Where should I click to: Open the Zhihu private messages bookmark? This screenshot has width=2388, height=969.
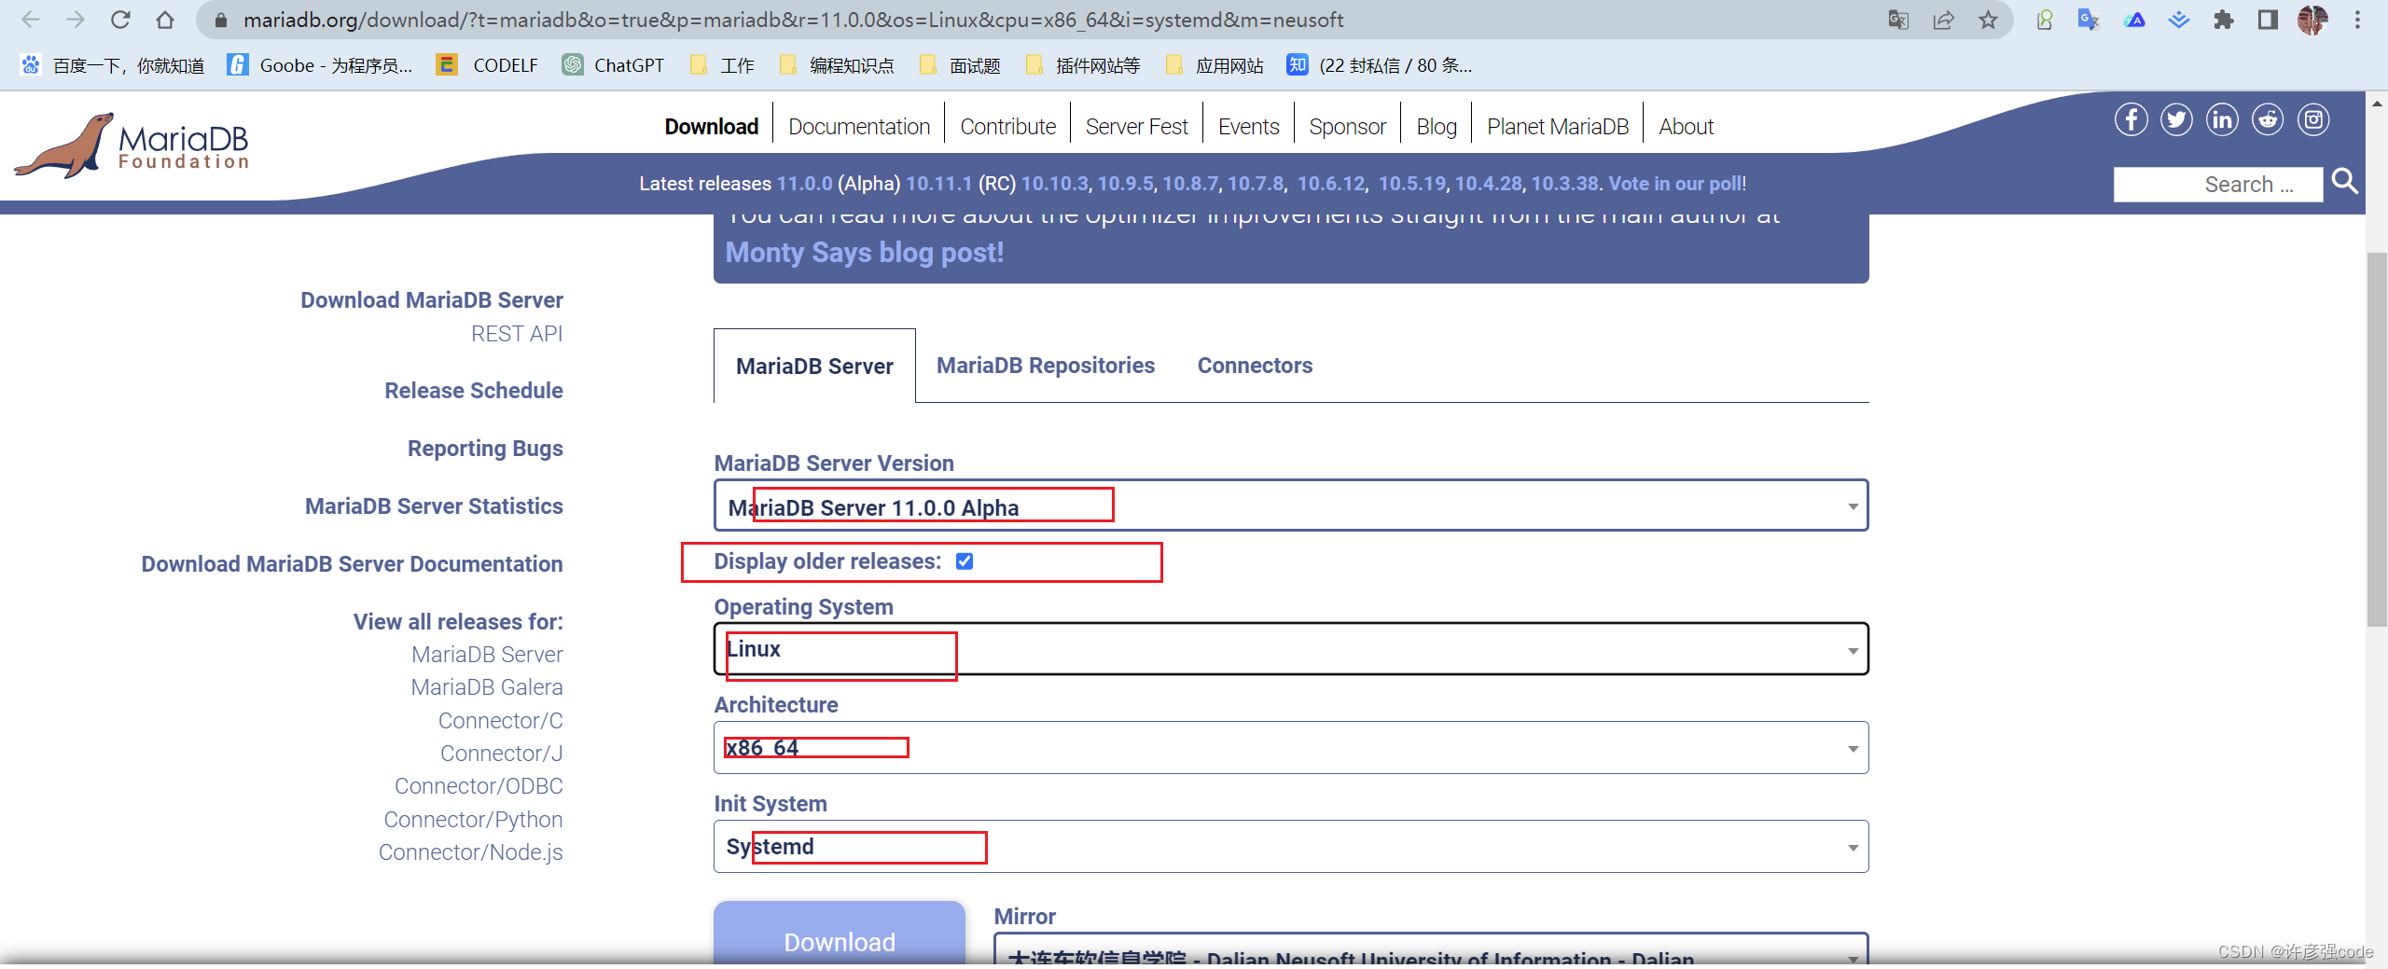tap(1380, 65)
